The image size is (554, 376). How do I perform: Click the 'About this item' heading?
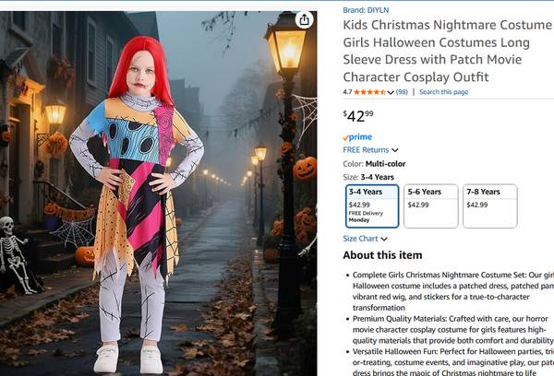382,255
